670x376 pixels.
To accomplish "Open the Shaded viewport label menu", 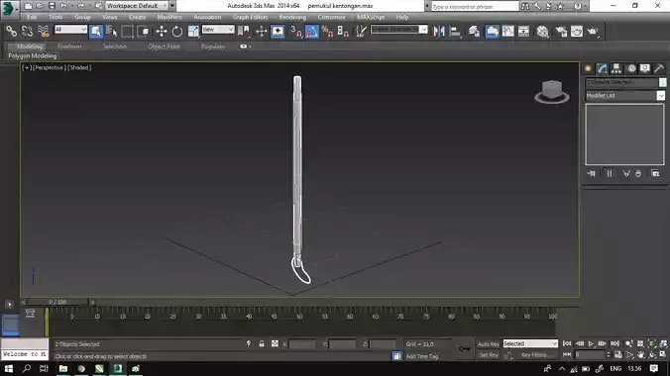I will tap(79, 67).
